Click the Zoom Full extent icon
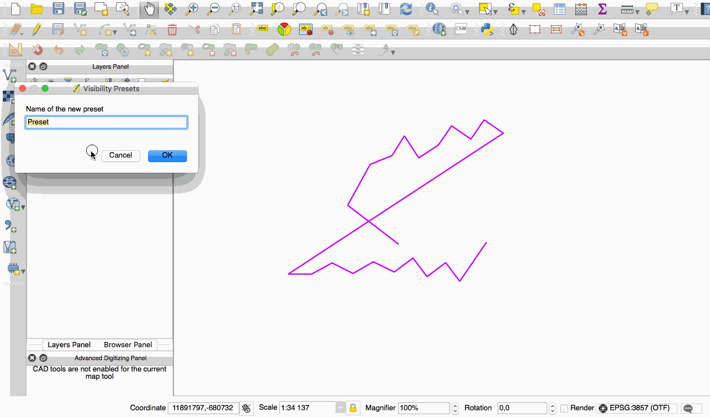The height and width of the screenshot is (417, 710). 257,9
